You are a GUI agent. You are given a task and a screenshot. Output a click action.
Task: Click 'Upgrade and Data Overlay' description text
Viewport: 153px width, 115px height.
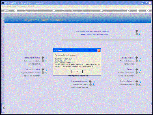pyautogui.click(x=31, y=73)
